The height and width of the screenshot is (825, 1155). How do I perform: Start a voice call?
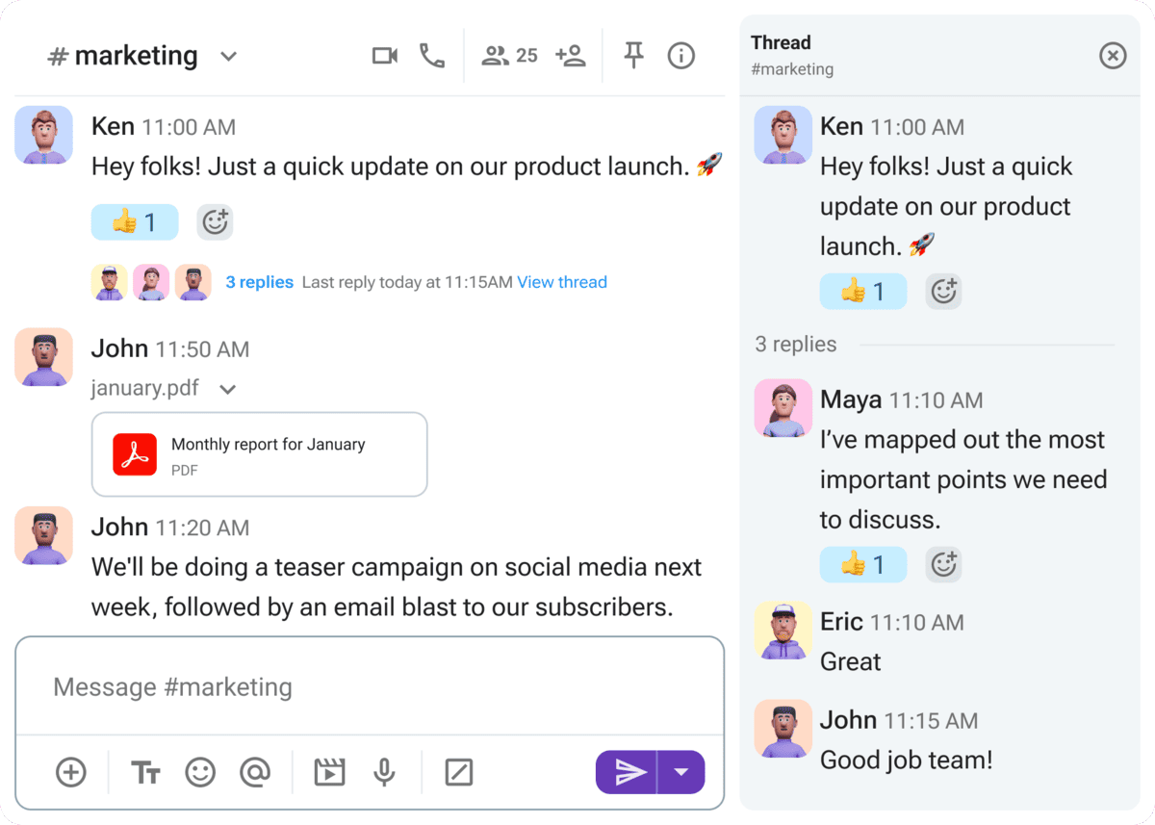[x=432, y=55]
